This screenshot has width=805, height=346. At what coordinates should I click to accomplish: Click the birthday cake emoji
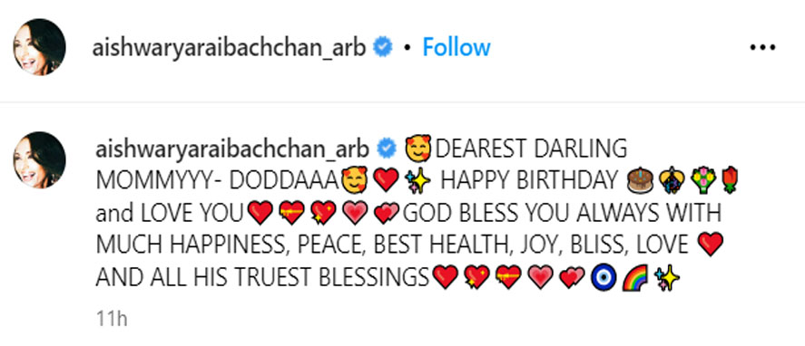[641, 180]
